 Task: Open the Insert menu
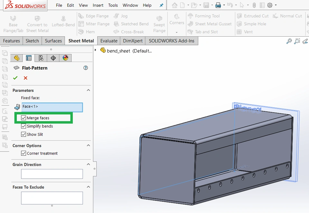98,5
